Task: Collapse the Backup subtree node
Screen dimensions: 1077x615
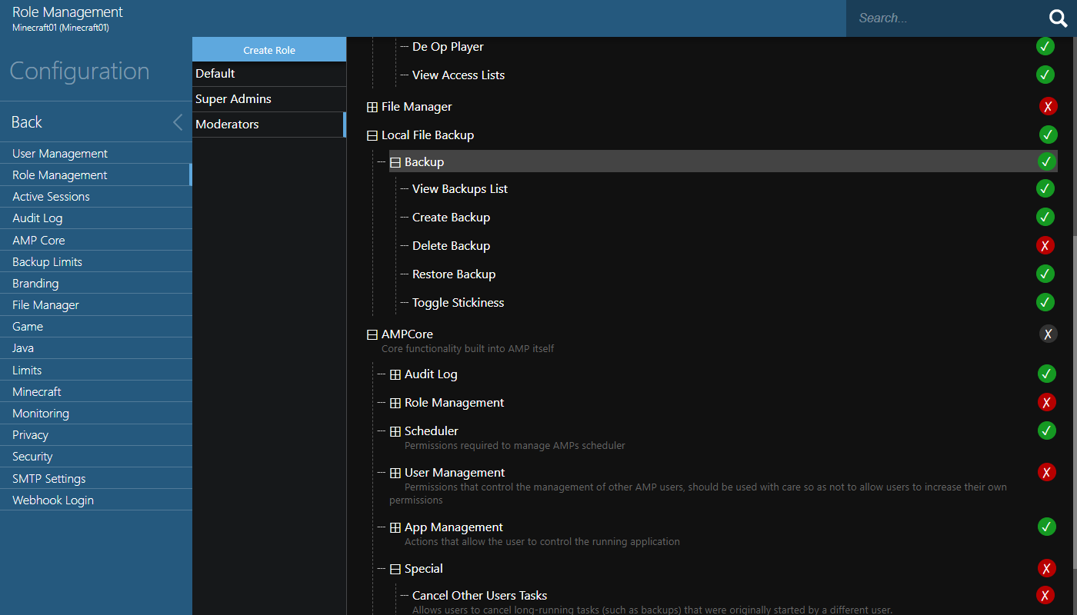Action: coord(395,163)
